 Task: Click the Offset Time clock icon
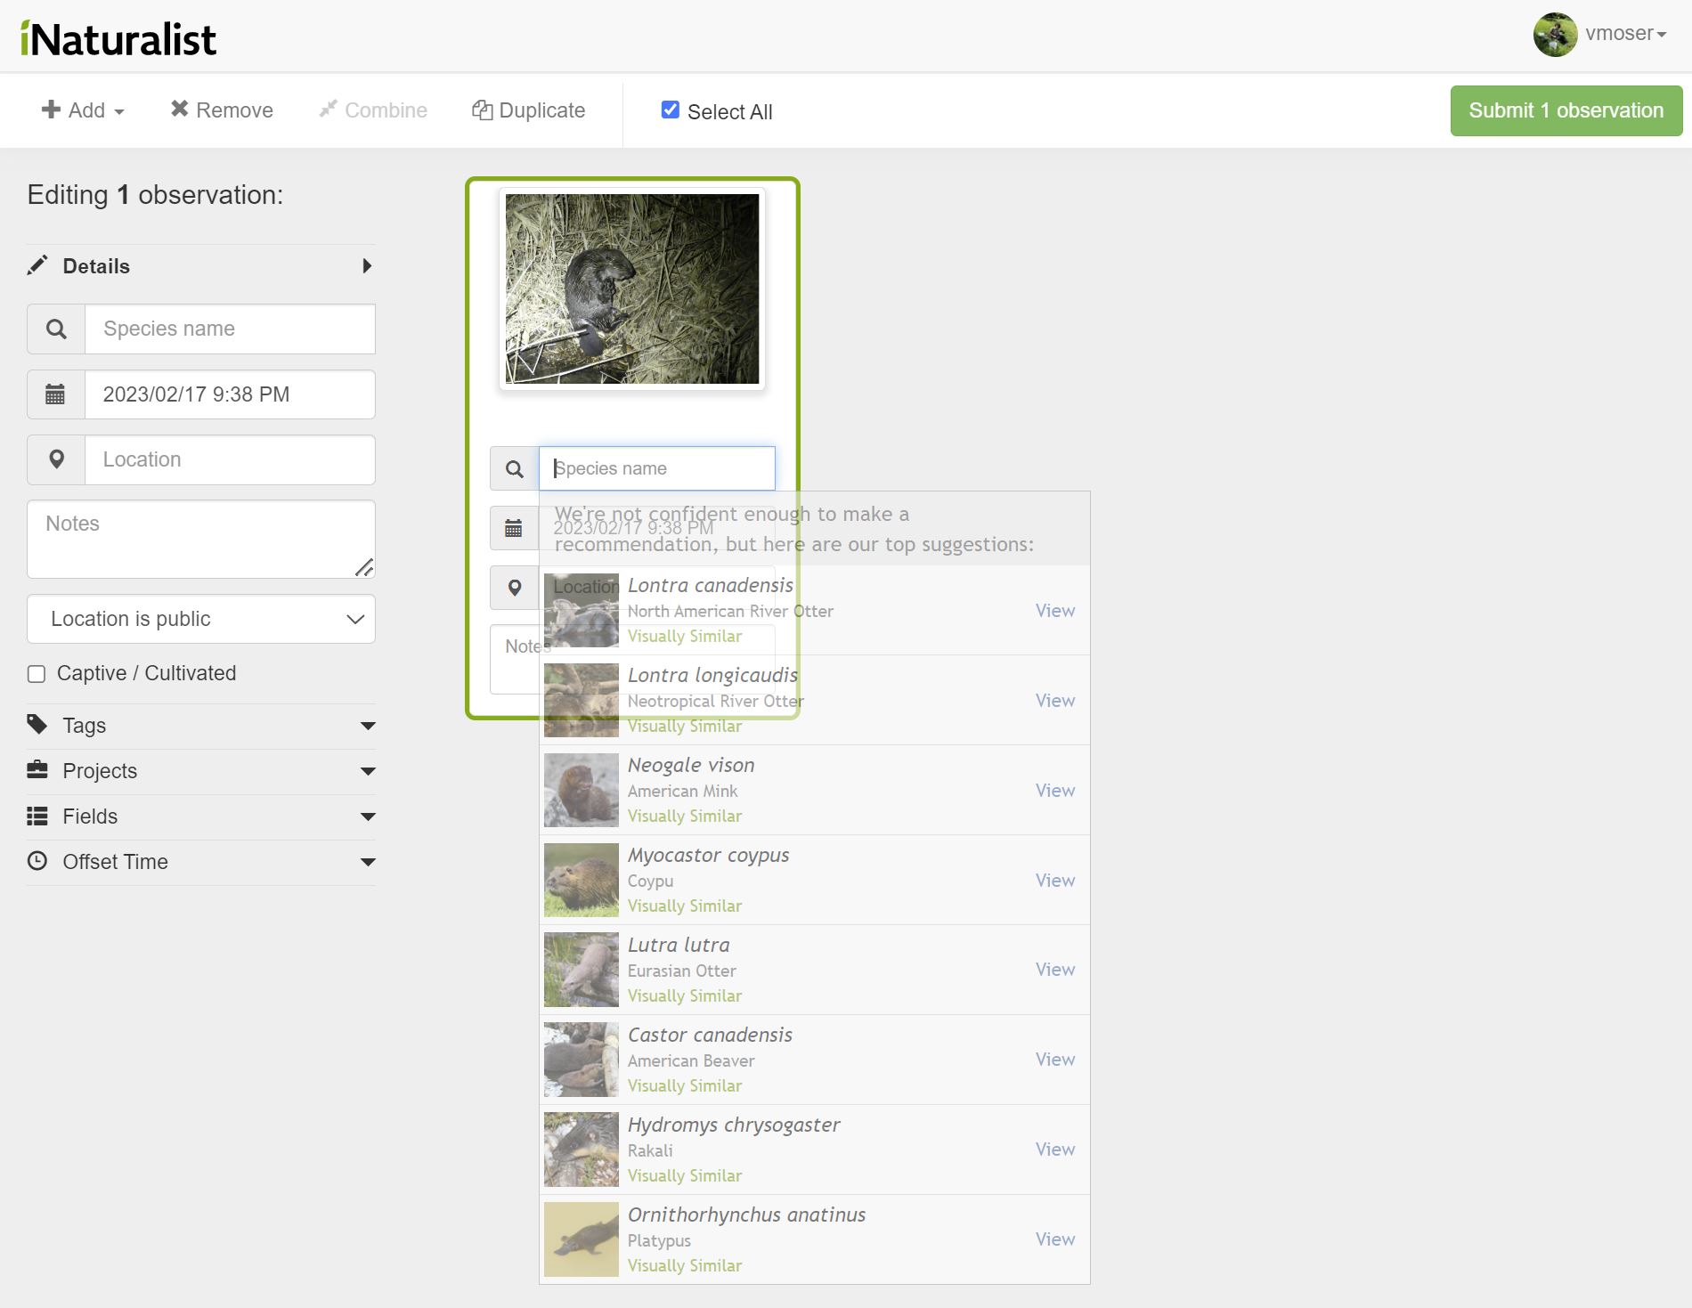tap(37, 861)
